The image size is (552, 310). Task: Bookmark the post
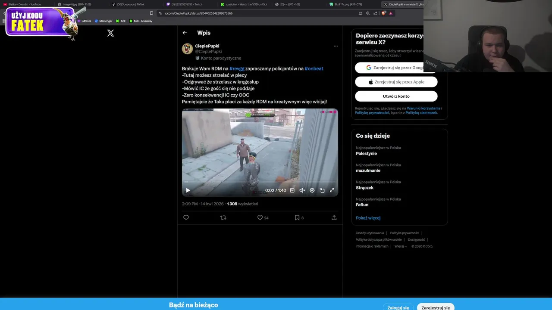coord(297,217)
